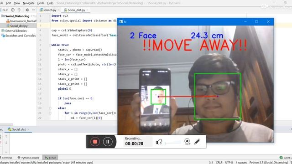The image size is (292, 164).
Task: Click the External Libraries icon
Action: click(3, 31)
